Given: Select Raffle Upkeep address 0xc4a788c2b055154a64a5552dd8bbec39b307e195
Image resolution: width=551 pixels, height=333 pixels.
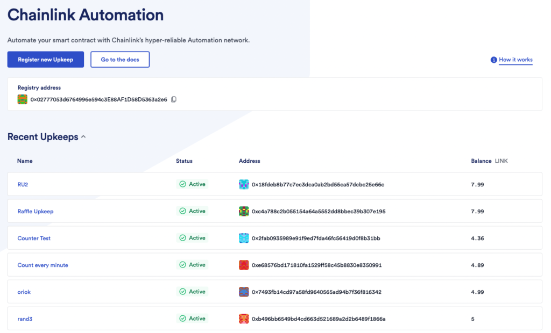Looking at the screenshot, I should pos(319,212).
